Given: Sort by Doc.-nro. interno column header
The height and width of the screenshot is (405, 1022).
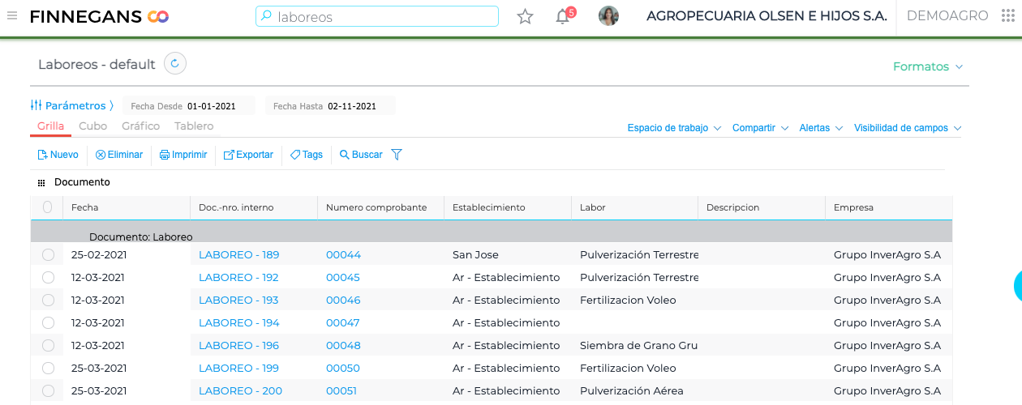Looking at the screenshot, I should coord(253,207).
